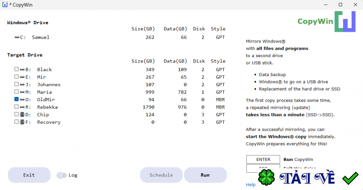The width and height of the screenshot is (363, 190).
Task: Click the USB chip icon next to D: Chip
Action: point(22,114)
